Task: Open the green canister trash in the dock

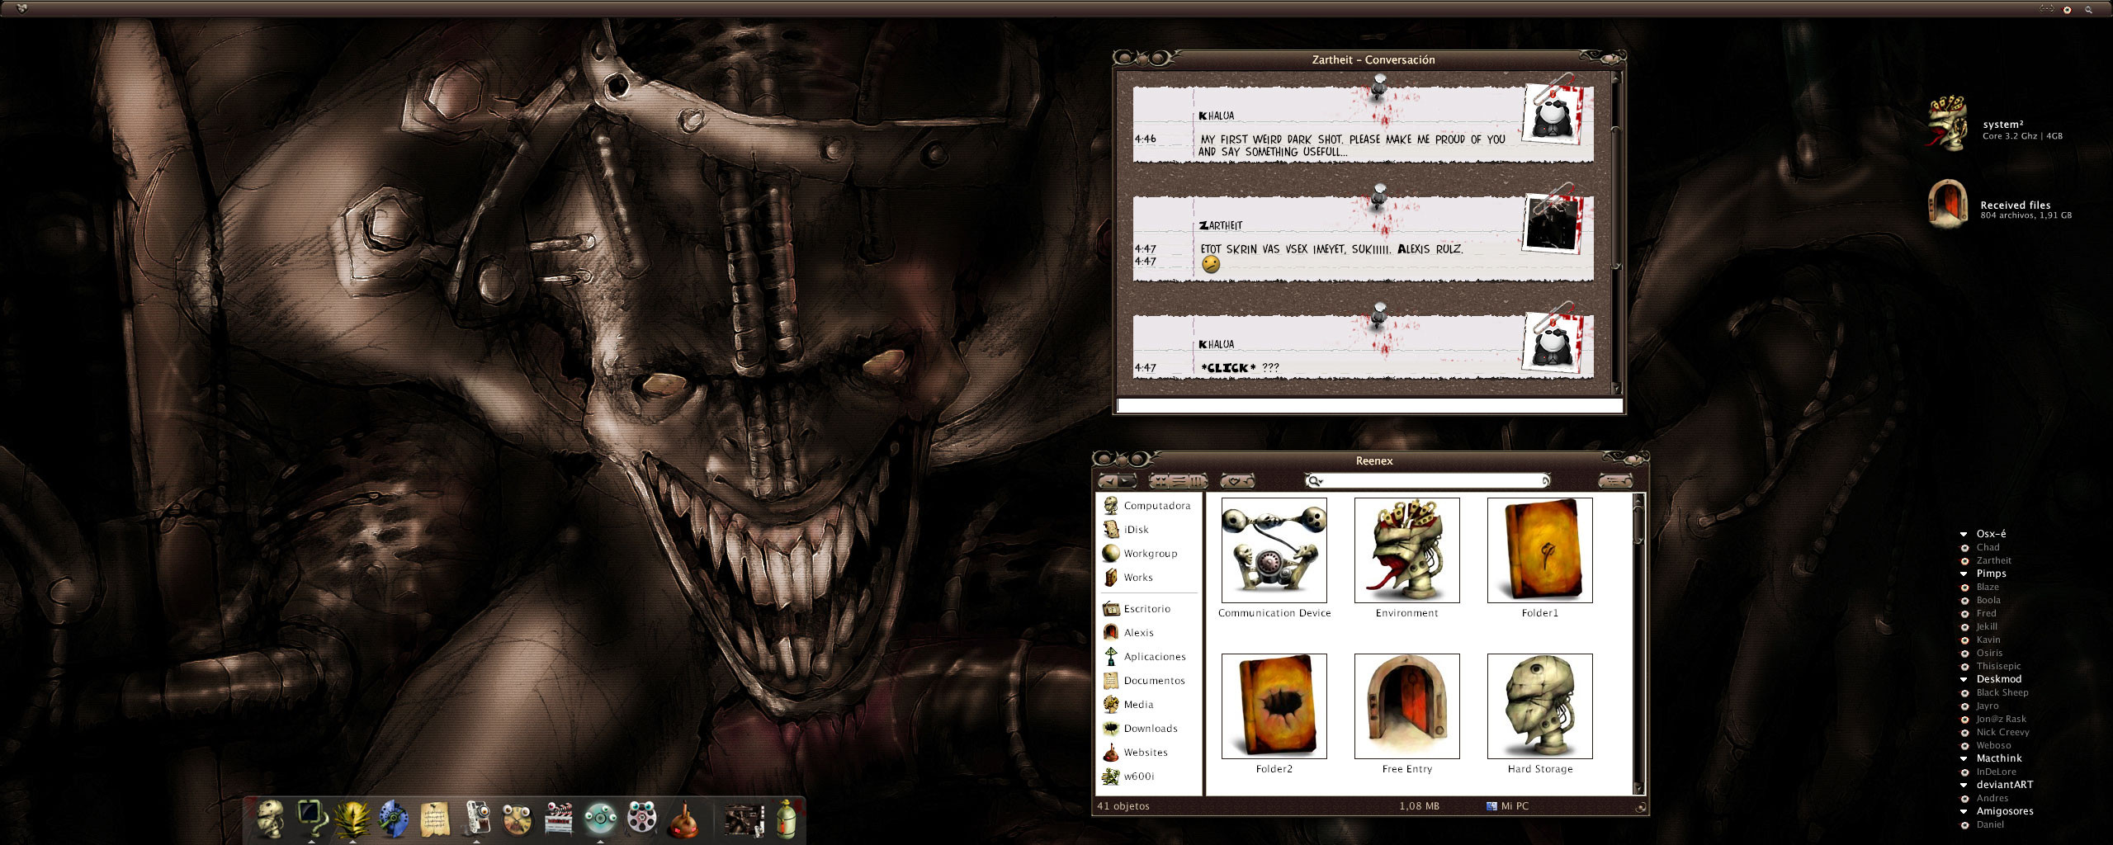Action: 787,818
